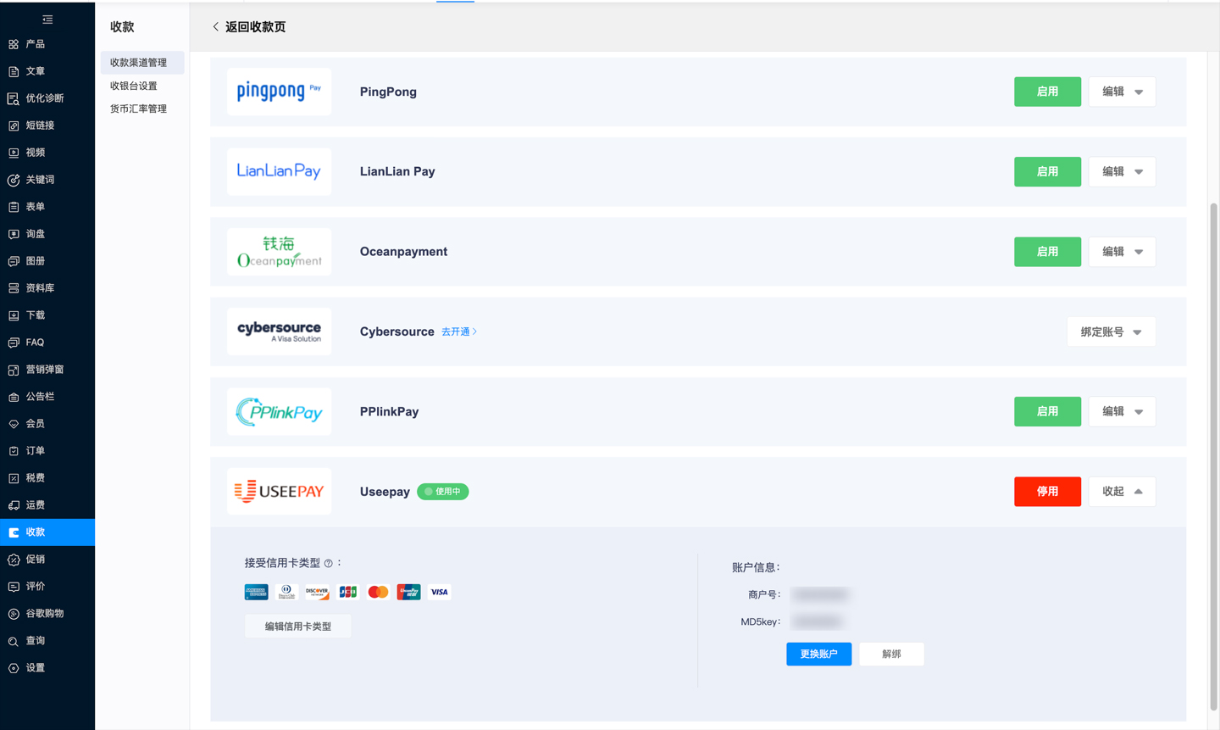Enable the Oceanpayment channel
1220x730 pixels.
(1046, 252)
